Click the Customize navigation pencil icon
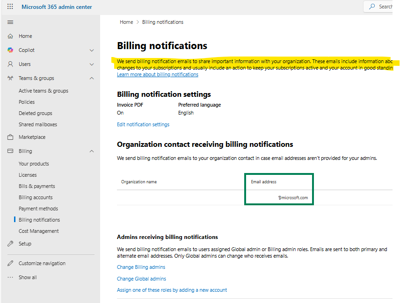 click(10, 263)
